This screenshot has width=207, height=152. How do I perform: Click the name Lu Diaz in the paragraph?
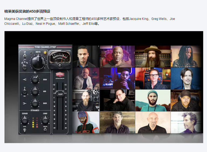tap(27, 24)
